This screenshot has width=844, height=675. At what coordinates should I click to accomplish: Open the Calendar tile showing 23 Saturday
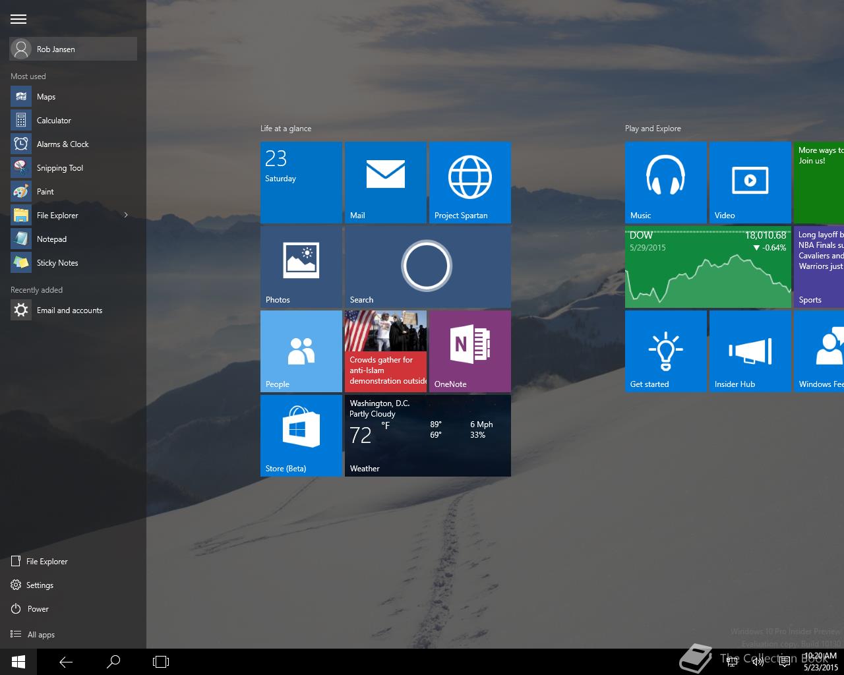tap(301, 183)
